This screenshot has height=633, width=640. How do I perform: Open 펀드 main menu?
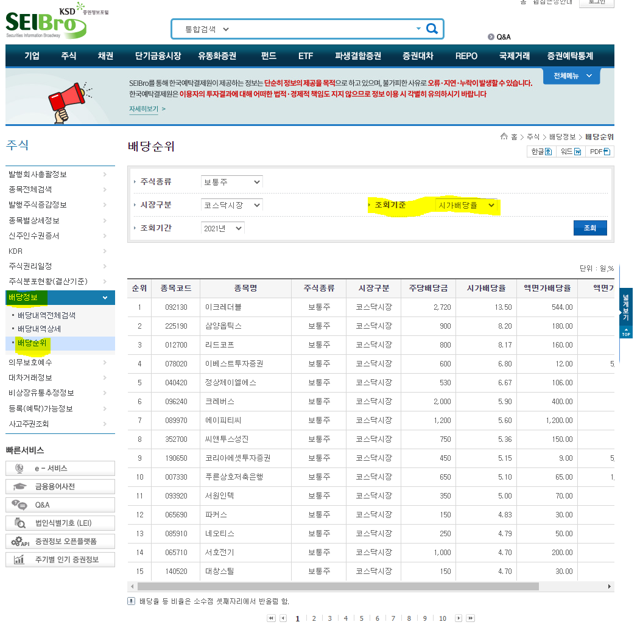[269, 56]
